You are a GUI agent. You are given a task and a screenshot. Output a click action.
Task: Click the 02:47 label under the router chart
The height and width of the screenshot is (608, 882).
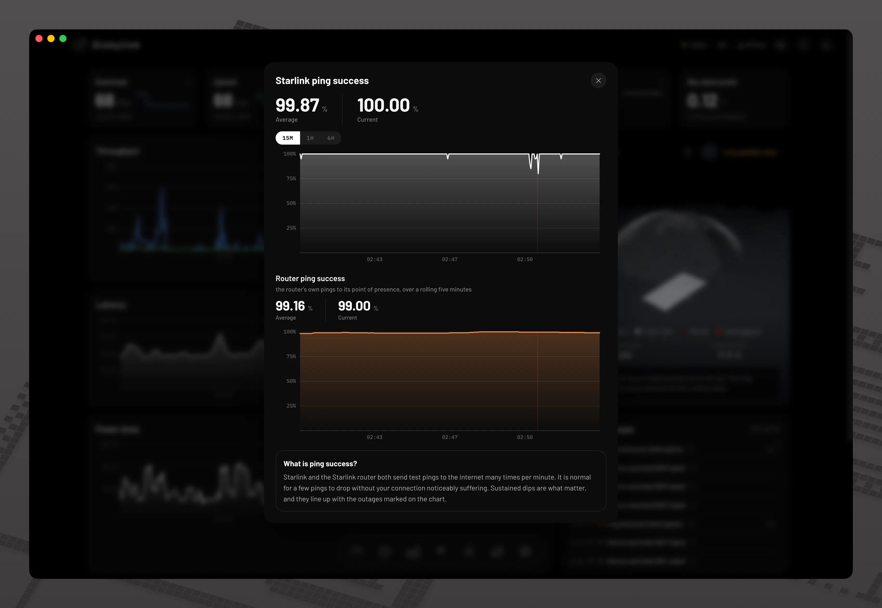[450, 437]
